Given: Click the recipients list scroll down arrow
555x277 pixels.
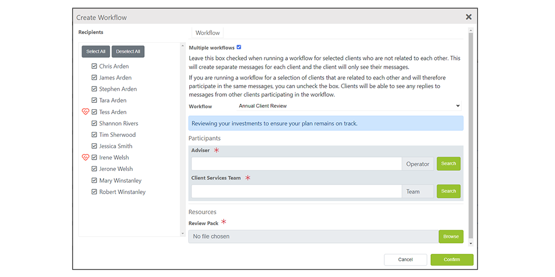Looking at the screenshot, I should coord(183,234).
